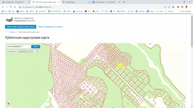Viewport: 193px width, 108px height.
Task: Open the browser home page
Action: pos(15,7)
